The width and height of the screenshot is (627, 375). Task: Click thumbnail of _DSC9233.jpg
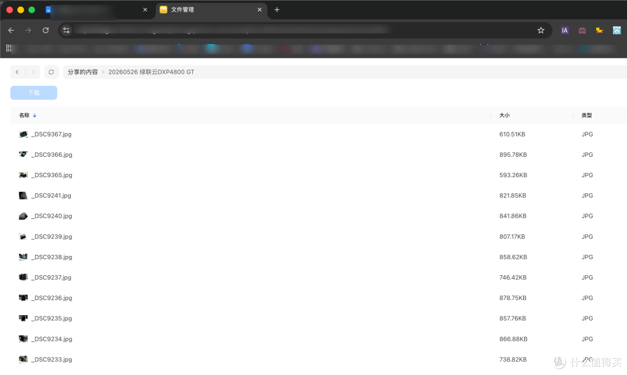23,359
